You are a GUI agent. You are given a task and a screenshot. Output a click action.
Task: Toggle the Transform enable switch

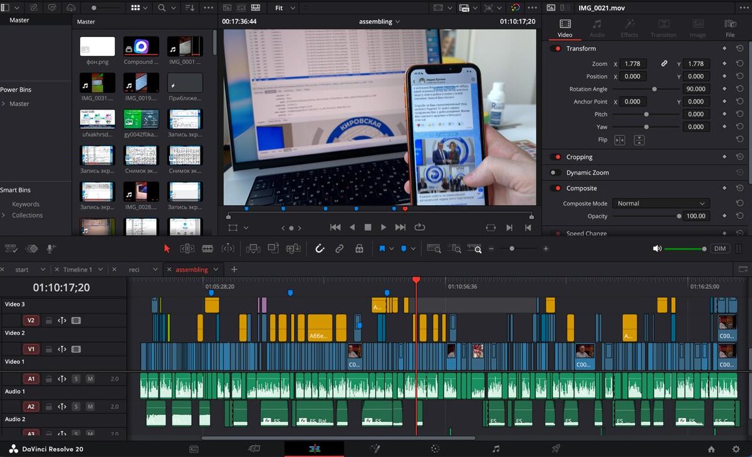coord(555,49)
